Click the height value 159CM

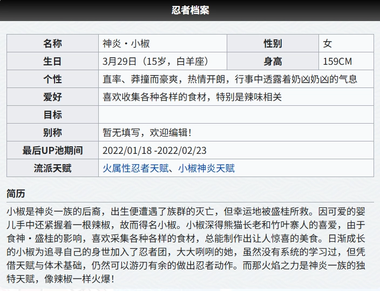pyautogui.click(x=337, y=62)
